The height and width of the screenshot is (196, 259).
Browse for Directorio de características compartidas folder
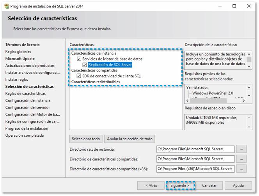click(241, 159)
